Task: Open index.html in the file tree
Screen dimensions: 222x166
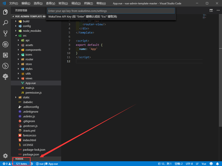Action: pos(36,140)
